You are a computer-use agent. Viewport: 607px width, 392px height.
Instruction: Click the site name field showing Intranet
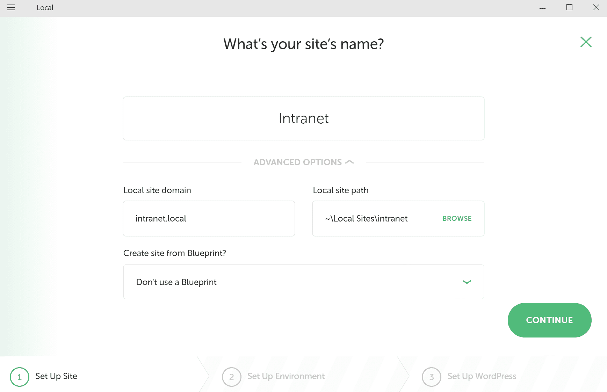point(303,118)
